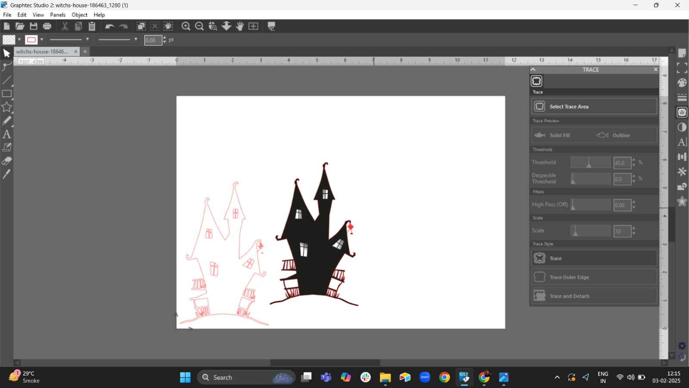Open the Page Setup panel icon

(682, 53)
